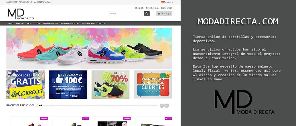Click the customer ratings banner

[x=153, y=85]
